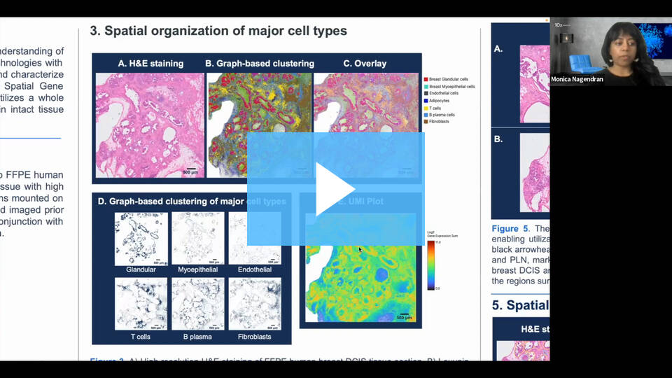
Task: Click the Myoepithelial cluster thumbnail
Action: tap(197, 239)
